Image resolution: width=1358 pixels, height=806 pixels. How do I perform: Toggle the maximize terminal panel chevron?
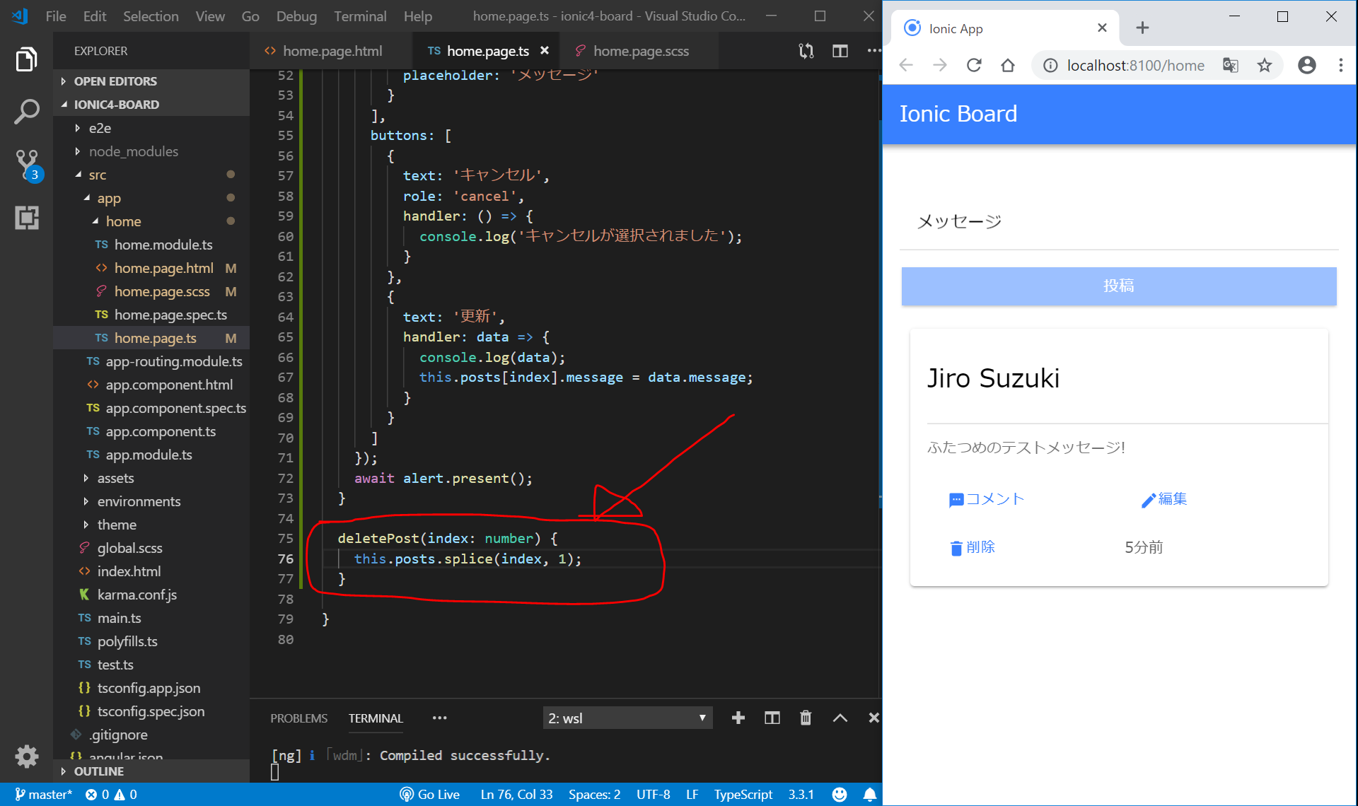click(x=840, y=718)
